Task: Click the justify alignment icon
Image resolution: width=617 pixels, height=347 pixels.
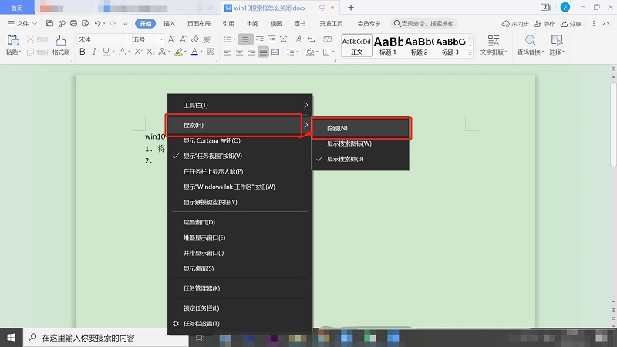Action: click(264, 52)
